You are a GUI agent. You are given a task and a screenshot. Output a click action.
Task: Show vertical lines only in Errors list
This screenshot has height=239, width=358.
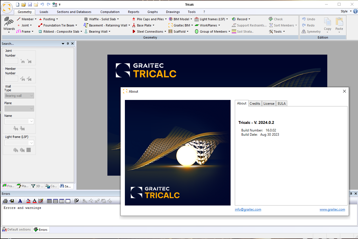click(x=62, y=201)
